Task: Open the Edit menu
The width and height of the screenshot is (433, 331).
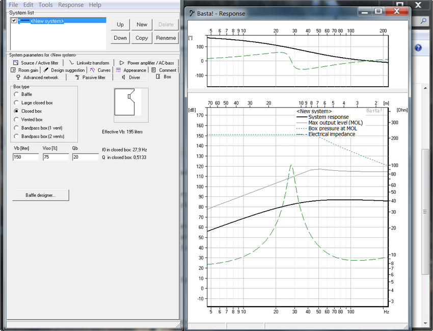Action: coord(28,5)
